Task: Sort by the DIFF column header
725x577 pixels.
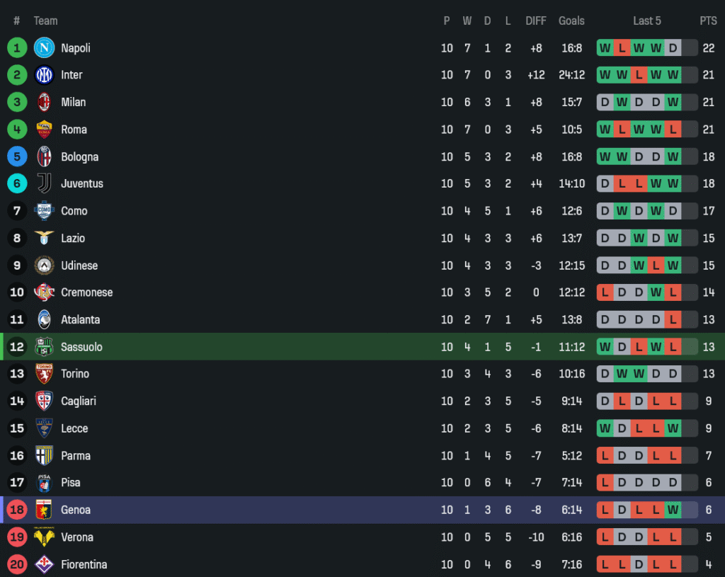Action: click(x=536, y=21)
